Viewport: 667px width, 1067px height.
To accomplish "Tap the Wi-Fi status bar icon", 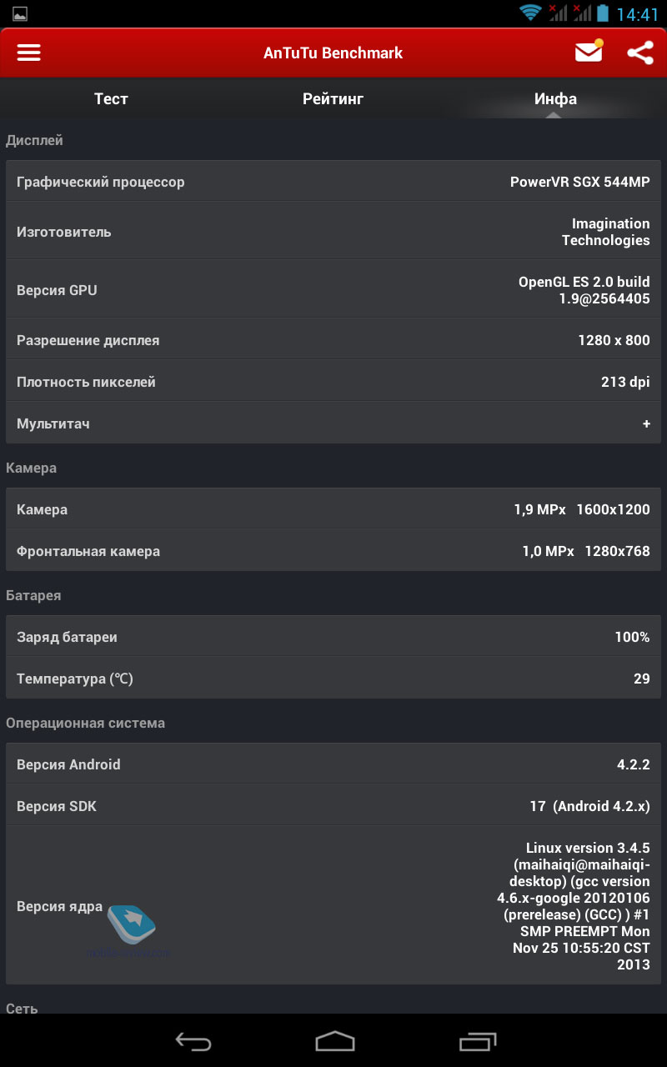I will pyautogui.click(x=530, y=13).
